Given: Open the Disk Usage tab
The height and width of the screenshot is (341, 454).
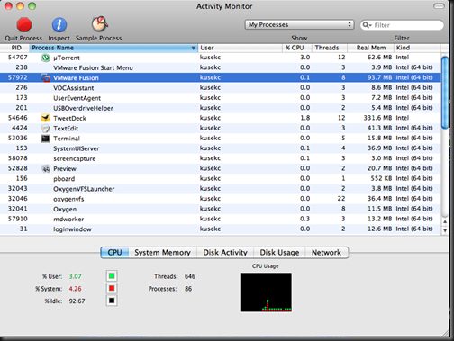Looking at the screenshot, I should 279,253.
